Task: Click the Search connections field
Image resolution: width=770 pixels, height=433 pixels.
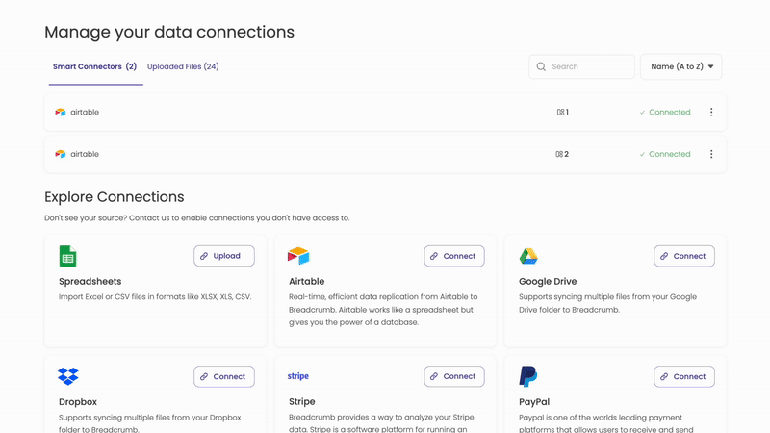Action: (x=581, y=66)
